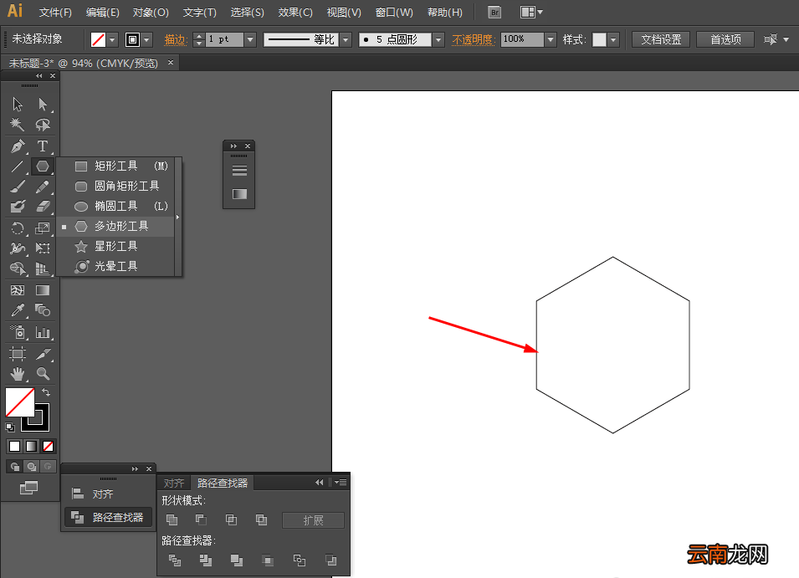Open Pathfinder panel options menu
Image resolution: width=799 pixels, height=578 pixels.
click(x=341, y=483)
